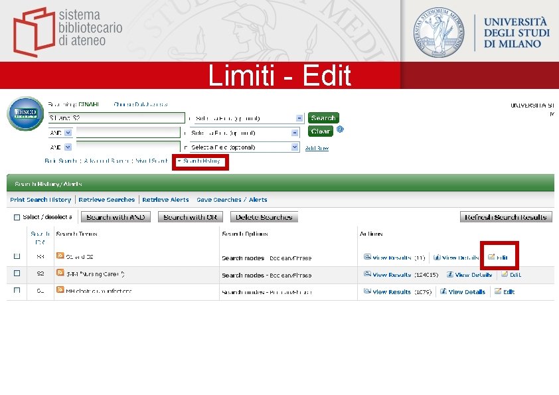Click View Details info icon for S1
This screenshot has width=559, height=395.
click(x=443, y=291)
